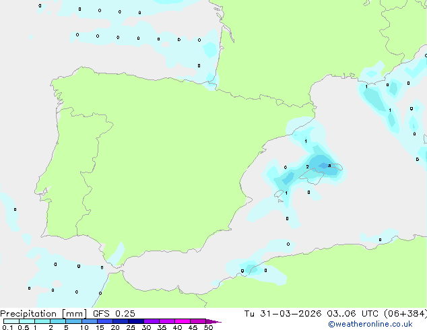The image size is (427, 330).
Task: Click the 30–35 mm purple legend box
Action: pos(151,321)
